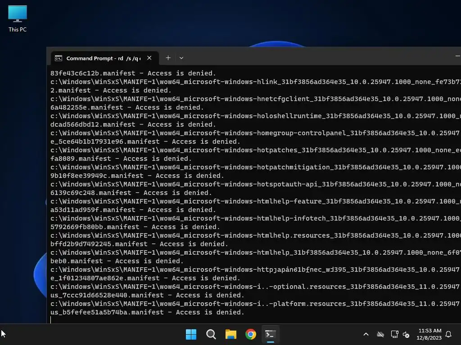The image size is (461, 345).
Task: Click the OneDrive cloud tray icon
Action: click(x=380, y=334)
